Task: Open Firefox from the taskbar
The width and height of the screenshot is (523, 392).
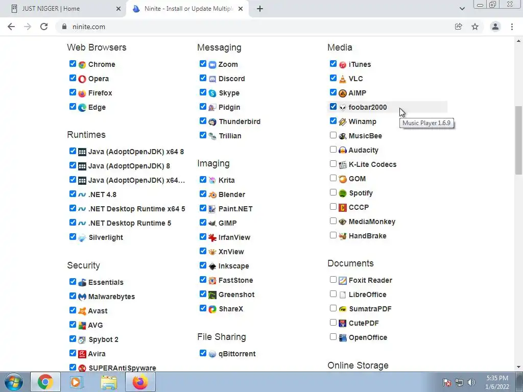Action: pos(140,382)
